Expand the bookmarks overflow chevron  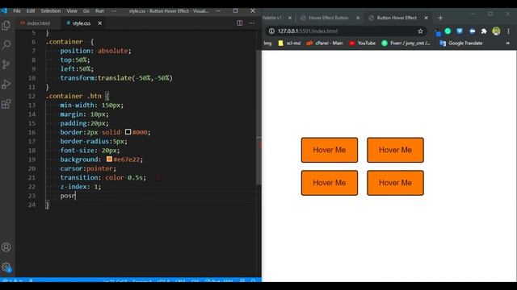(x=508, y=43)
